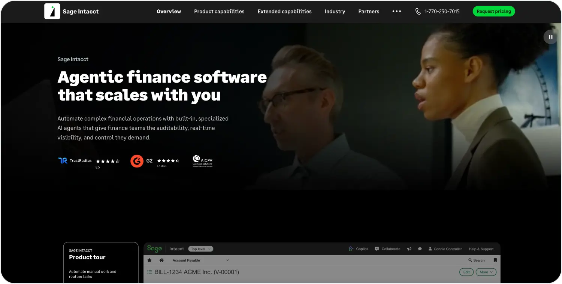The width and height of the screenshot is (562, 284).
Task: Click the TrustRadius logo icon
Action: pyautogui.click(x=62, y=160)
